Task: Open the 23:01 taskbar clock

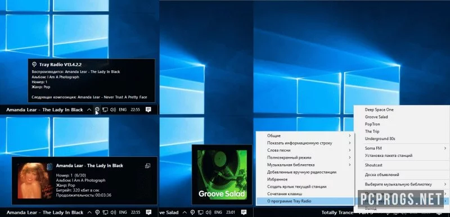Action: [x=231, y=213]
